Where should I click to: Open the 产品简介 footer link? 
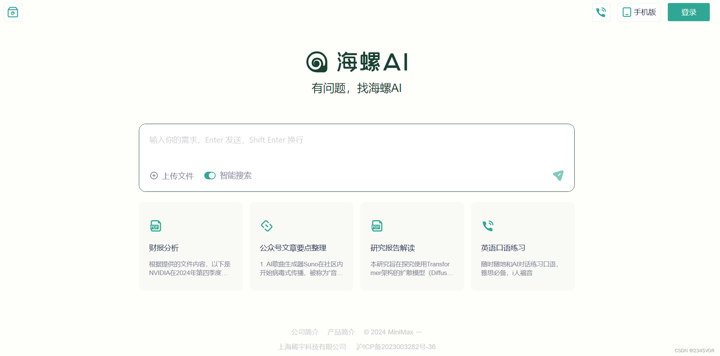pos(341,332)
